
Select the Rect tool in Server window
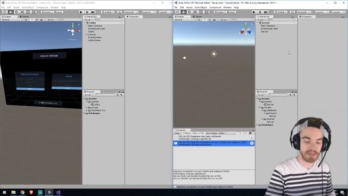[201, 12]
